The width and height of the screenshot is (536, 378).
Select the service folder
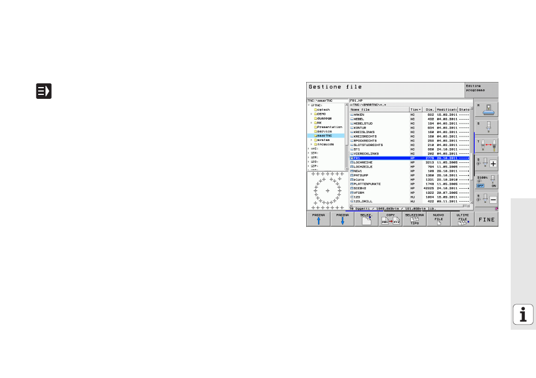(322, 131)
